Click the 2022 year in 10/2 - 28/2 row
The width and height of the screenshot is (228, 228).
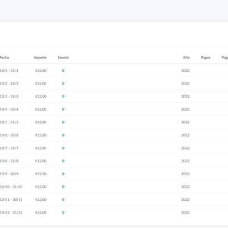tap(185, 83)
